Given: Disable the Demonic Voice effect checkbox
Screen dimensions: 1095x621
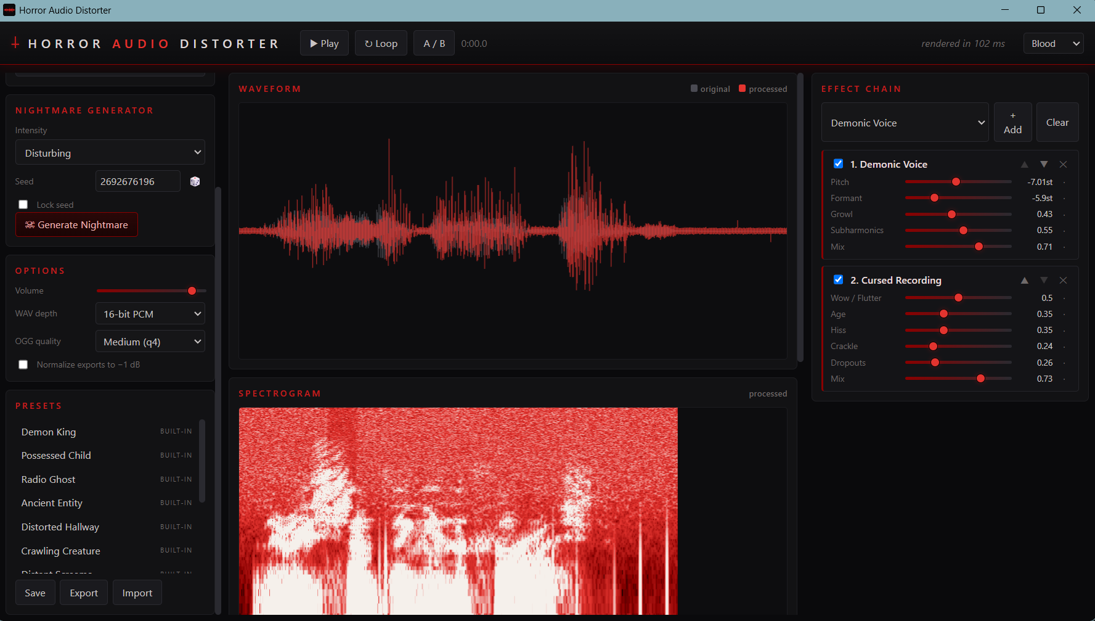Looking at the screenshot, I should (838, 163).
